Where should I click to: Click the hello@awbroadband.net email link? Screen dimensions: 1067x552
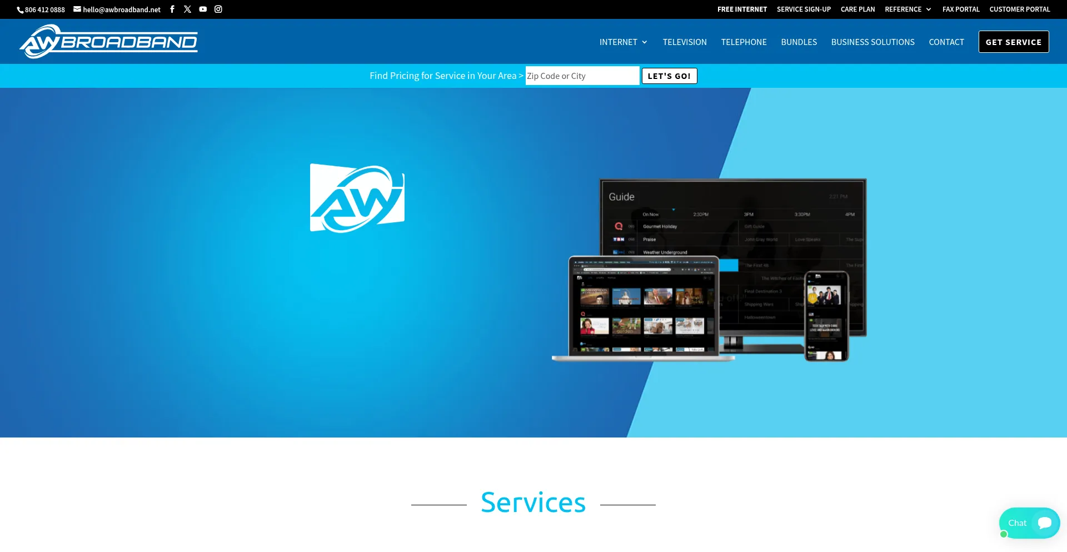[117, 10]
